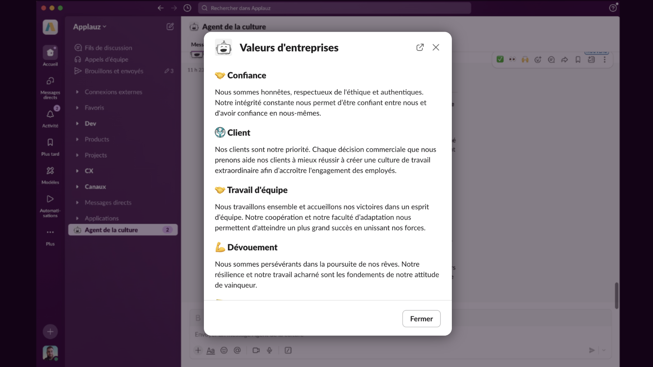Open Messages directs in left rail
Image resolution: width=653 pixels, height=367 pixels.
[50, 82]
